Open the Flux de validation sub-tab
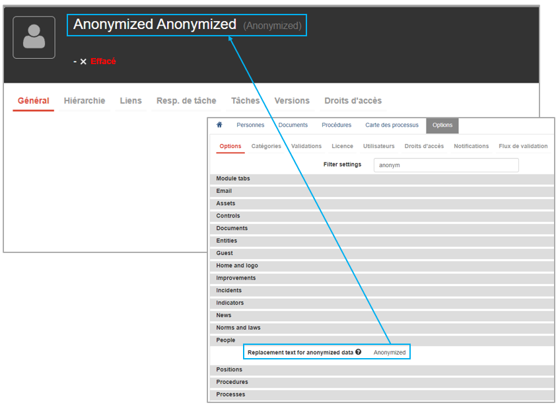Viewport: 558px width, 407px height. click(523, 146)
